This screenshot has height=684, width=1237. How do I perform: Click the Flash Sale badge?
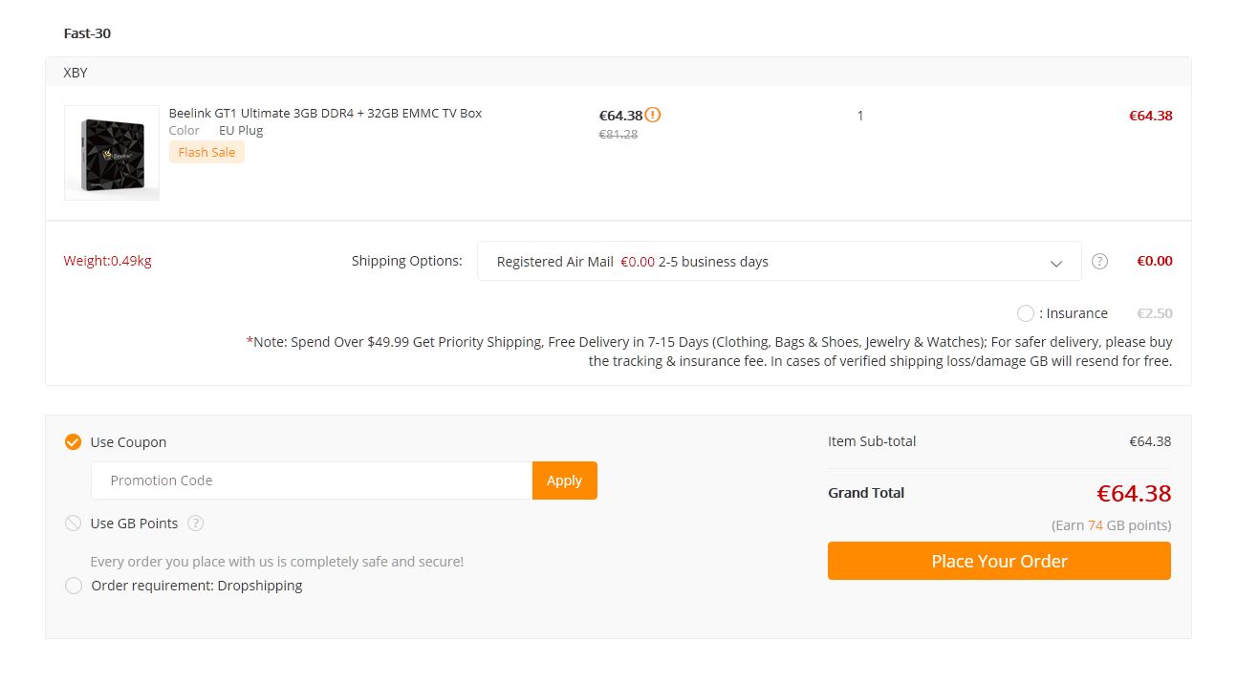pyautogui.click(x=206, y=152)
